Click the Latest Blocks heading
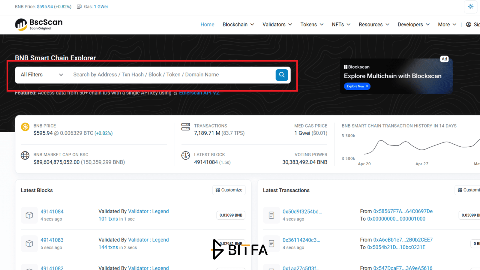Image resolution: width=480 pixels, height=270 pixels. [37, 190]
